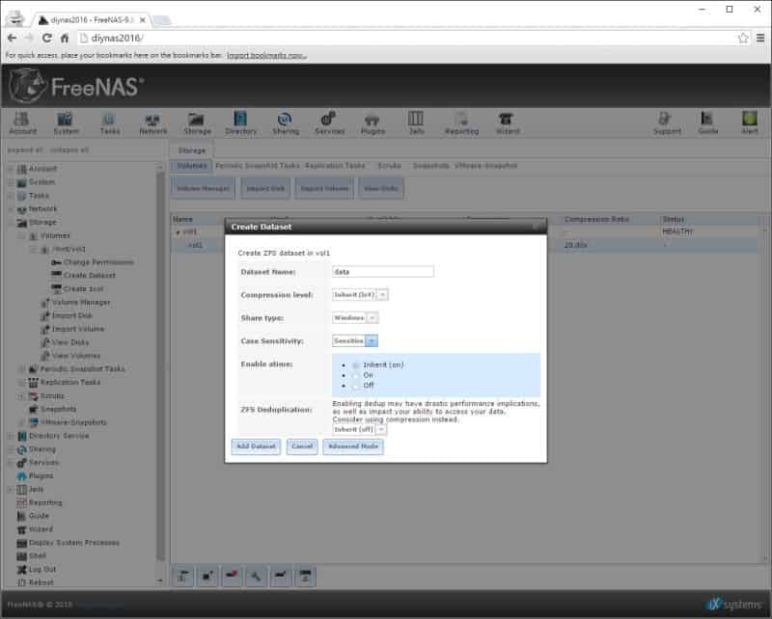Expand the Account tree node
Viewport: 772px width, 619px height.
click(x=11, y=170)
